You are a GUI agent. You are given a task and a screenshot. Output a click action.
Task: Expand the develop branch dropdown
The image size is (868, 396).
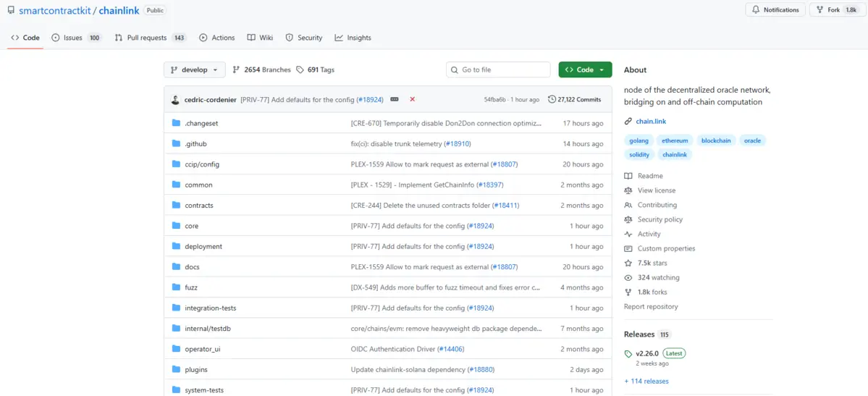[x=194, y=69]
